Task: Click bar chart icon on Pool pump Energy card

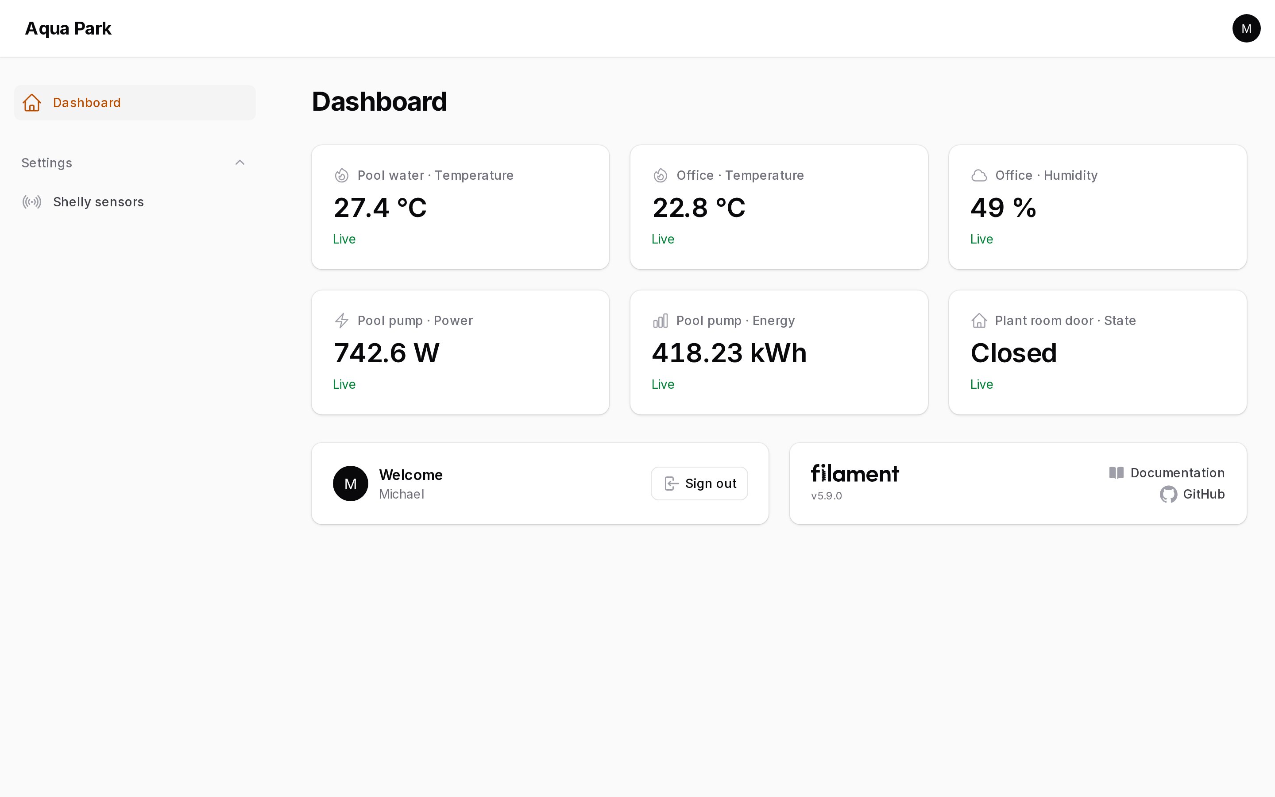Action: point(661,321)
